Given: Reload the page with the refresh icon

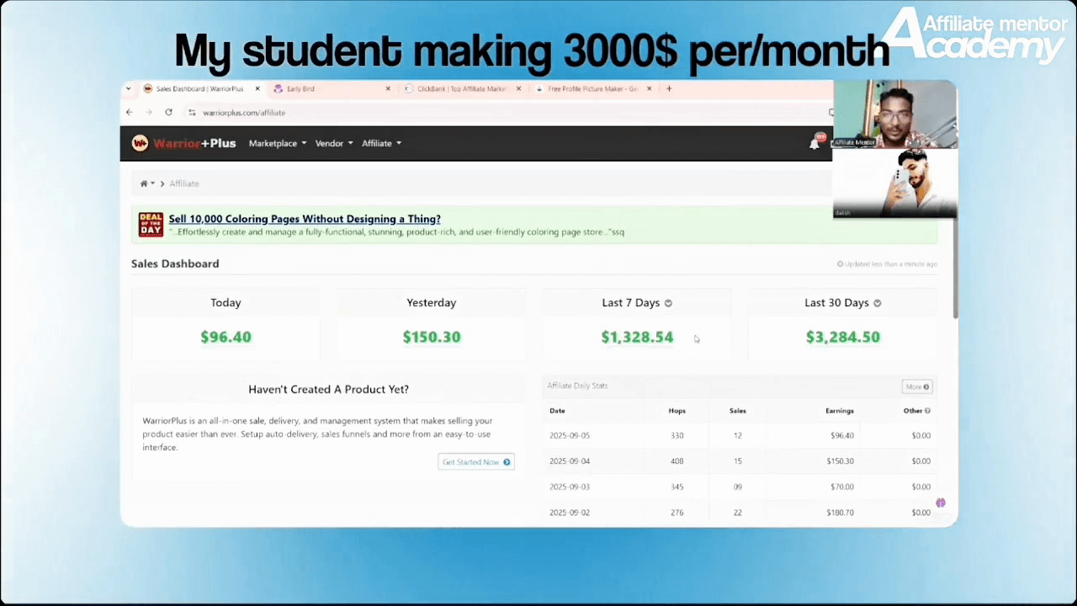Looking at the screenshot, I should (x=168, y=112).
